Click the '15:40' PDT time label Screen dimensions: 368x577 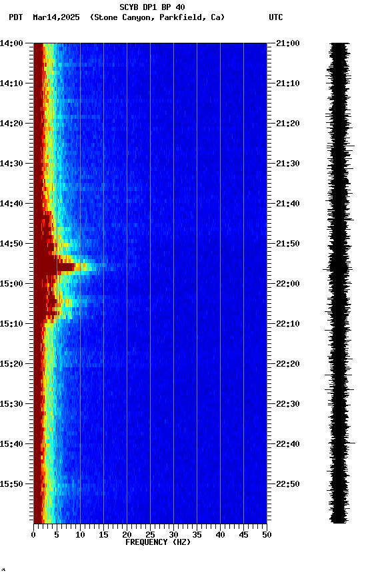(11, 444)
